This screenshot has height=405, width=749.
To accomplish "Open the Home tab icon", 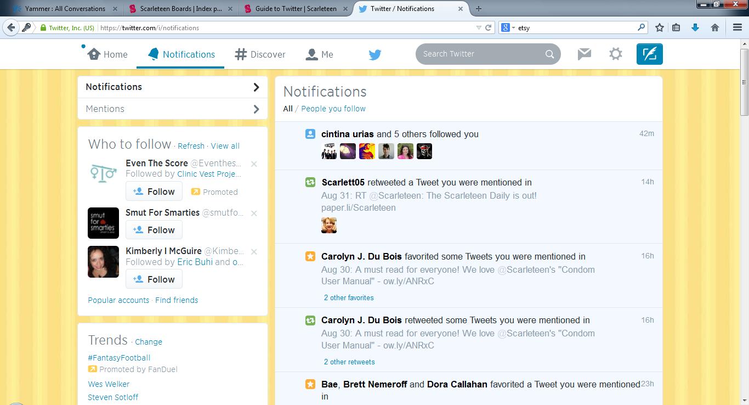I will 94,54.
